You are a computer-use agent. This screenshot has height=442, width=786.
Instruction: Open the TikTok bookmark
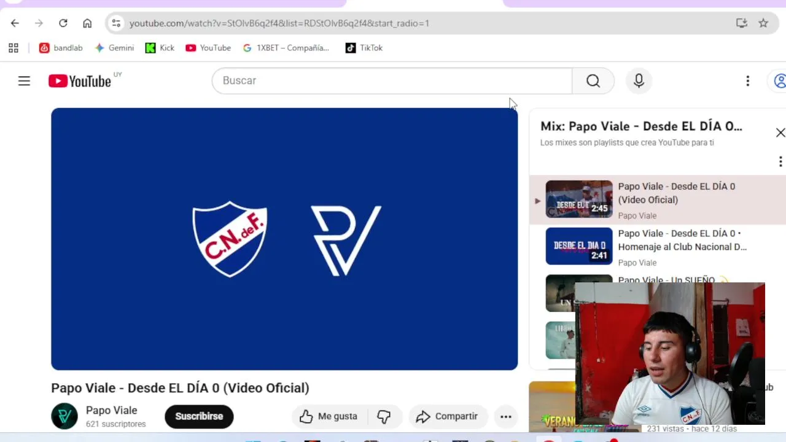tap(364, 48)
